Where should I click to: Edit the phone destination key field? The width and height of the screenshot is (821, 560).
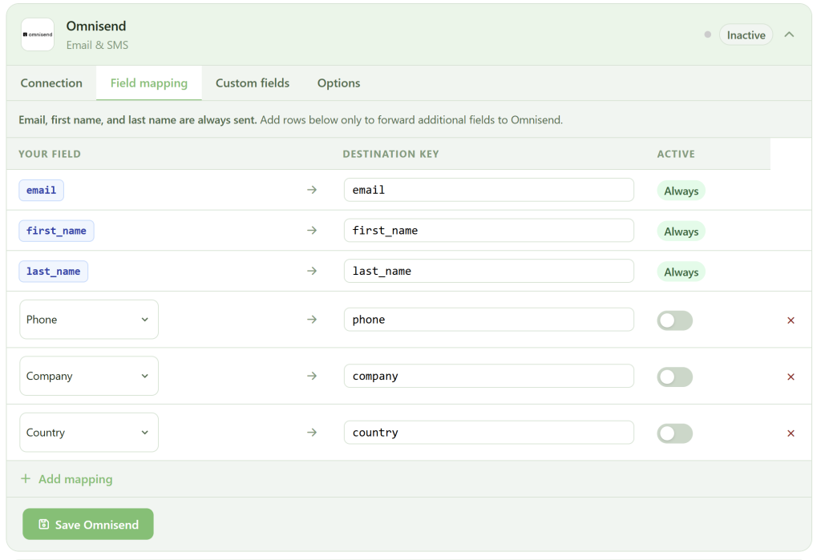click(x=488, y=319)
